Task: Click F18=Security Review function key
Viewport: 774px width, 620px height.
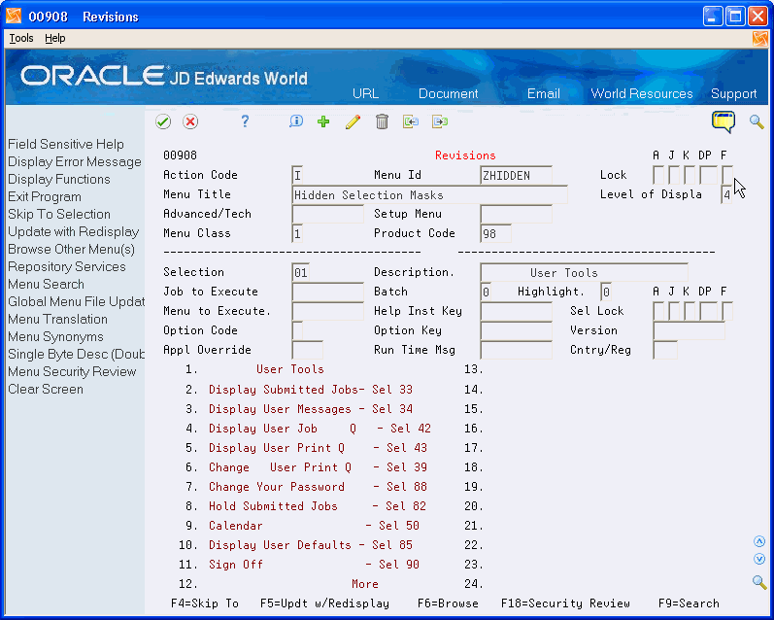Action: 566,603
